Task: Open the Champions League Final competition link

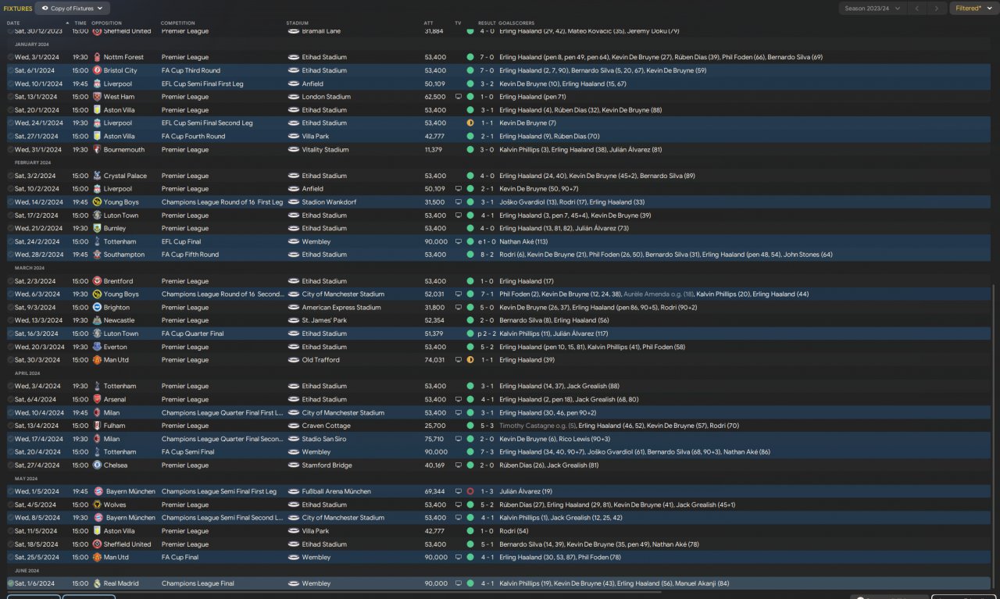Action: click(198, 583)
